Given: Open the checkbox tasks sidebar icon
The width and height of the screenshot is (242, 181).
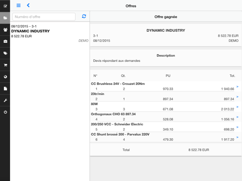Looking at the screenshot, I should point(5,6).
